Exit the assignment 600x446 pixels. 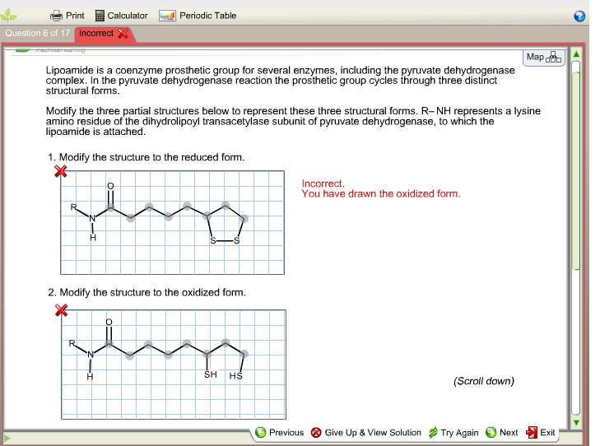[541, 432]
